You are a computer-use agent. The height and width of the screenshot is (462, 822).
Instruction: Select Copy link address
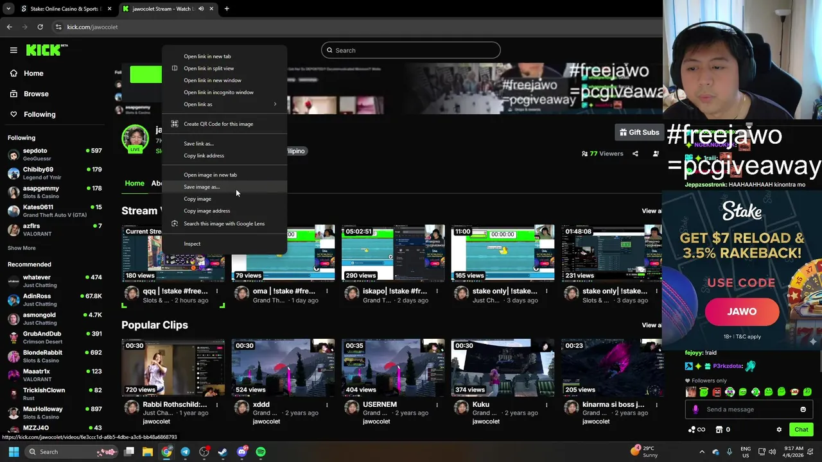[x=224, y=155]
